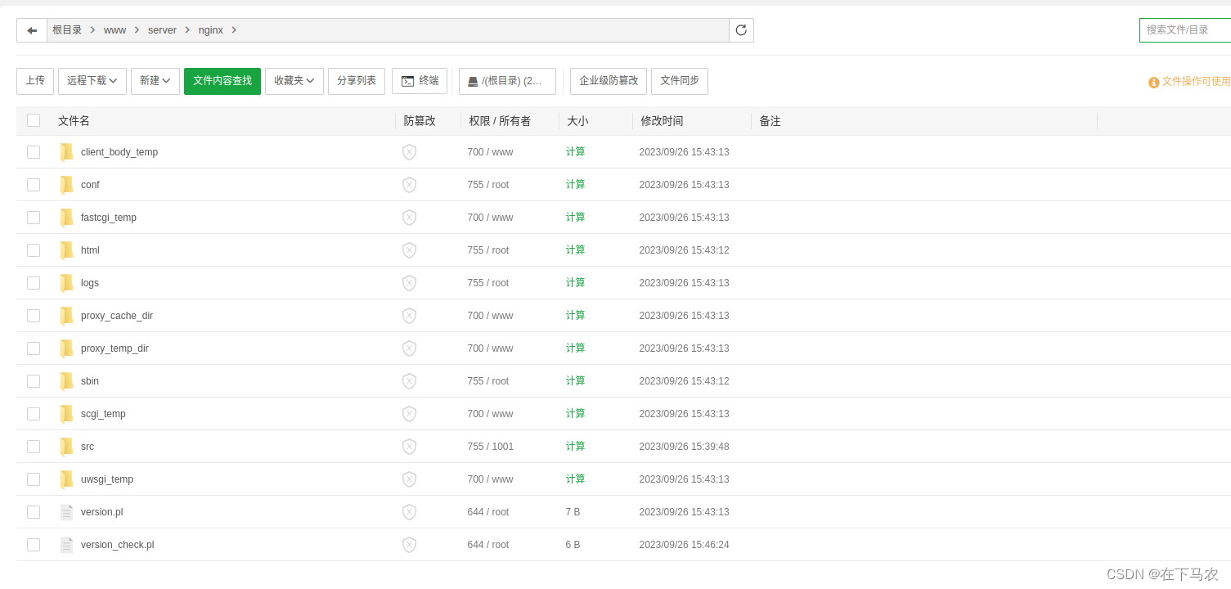Viewport: 1231px width, 589px height.
Task: Open the logs folder icon
Action: tap(66, 283)
